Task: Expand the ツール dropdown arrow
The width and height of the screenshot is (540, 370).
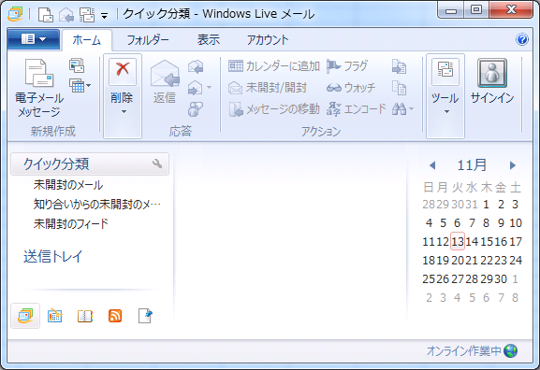Action: pyautogui.click(x=446, y=112)
